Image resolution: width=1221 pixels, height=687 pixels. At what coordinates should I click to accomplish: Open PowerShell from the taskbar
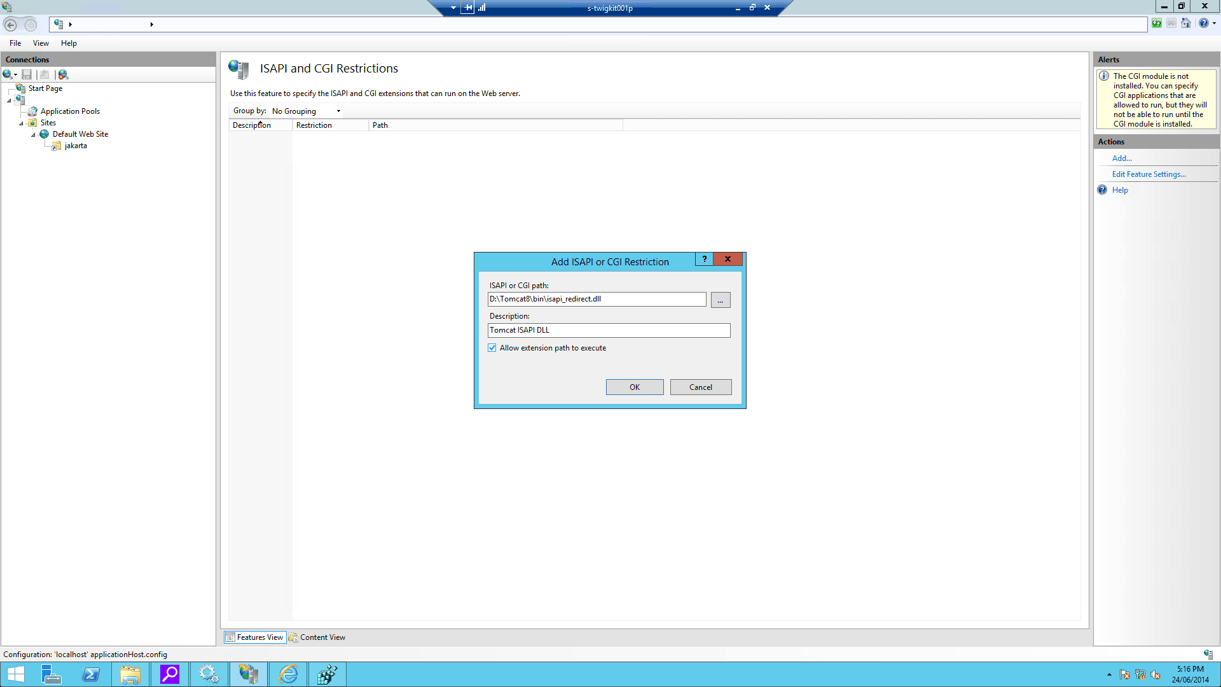pyautogui.click(x=91, y=674)
